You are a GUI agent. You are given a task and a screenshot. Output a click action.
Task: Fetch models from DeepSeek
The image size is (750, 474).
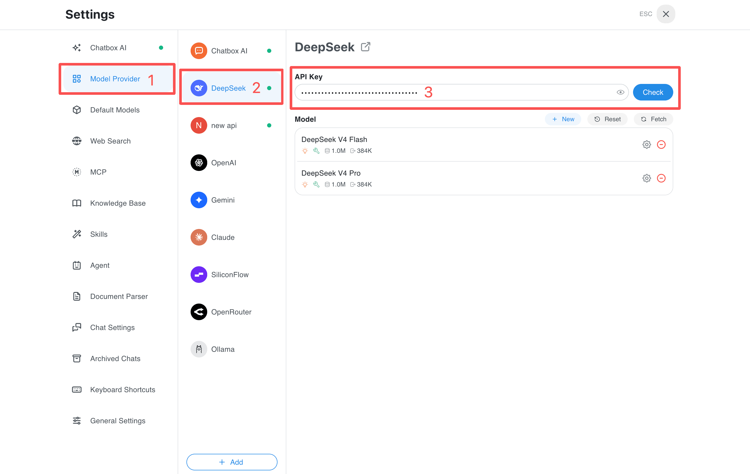click(654, 119)
